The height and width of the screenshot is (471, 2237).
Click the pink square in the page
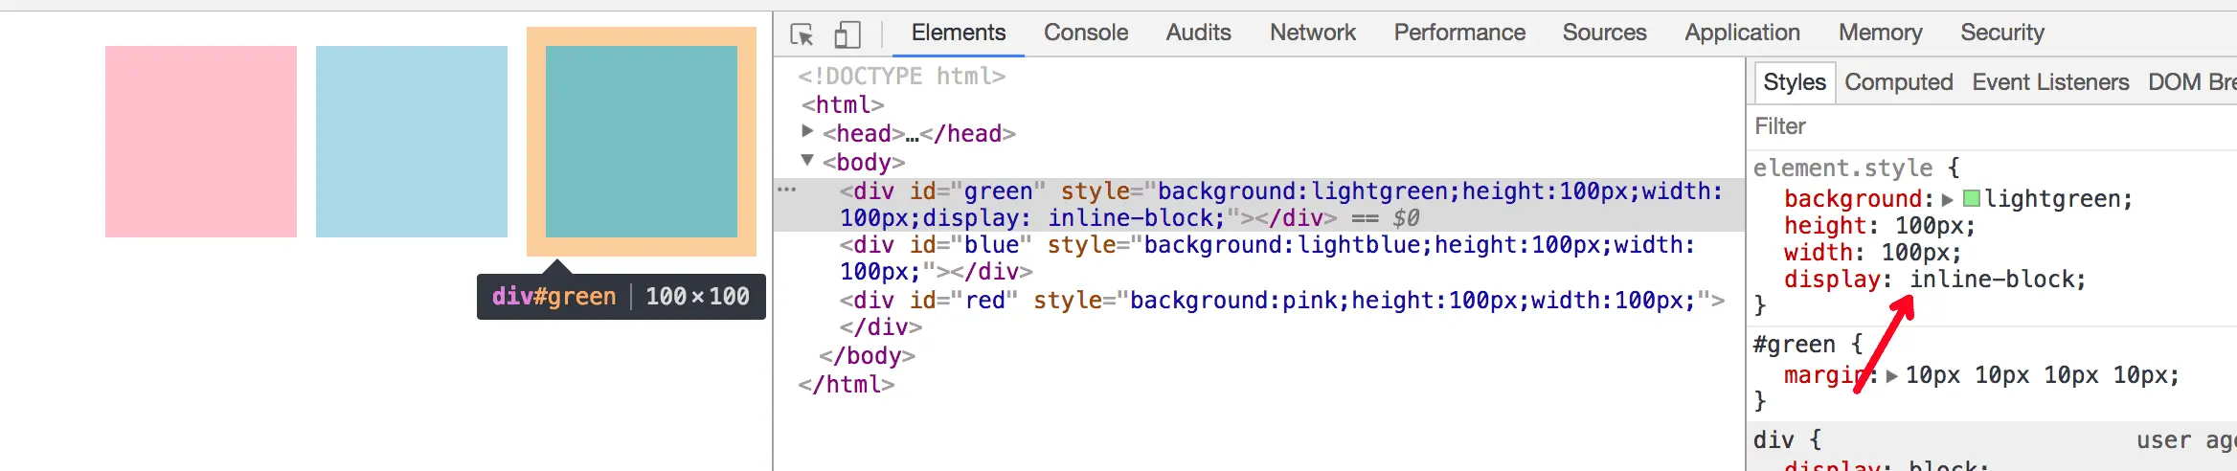201,142
